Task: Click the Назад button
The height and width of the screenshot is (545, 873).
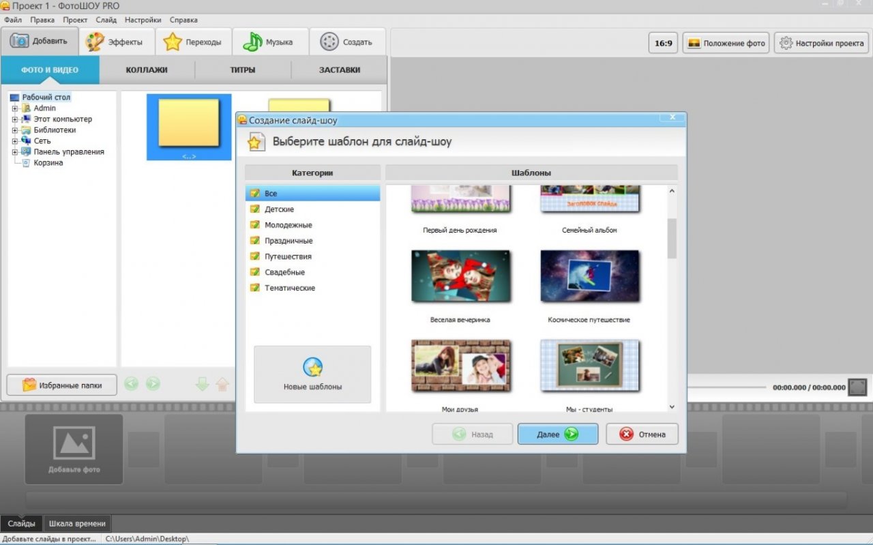Action: (x=472, y=434)
